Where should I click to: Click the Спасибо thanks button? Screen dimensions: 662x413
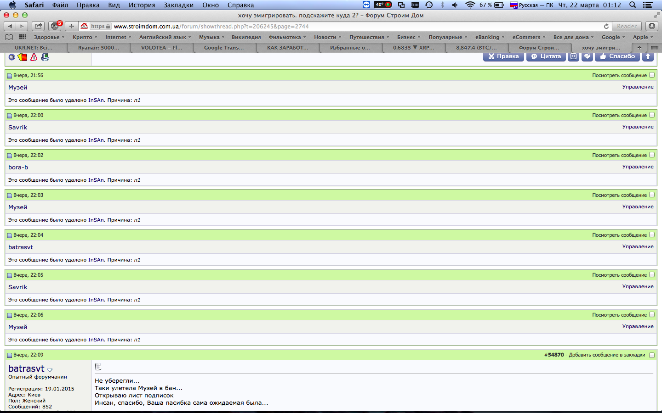pos(617,56)
